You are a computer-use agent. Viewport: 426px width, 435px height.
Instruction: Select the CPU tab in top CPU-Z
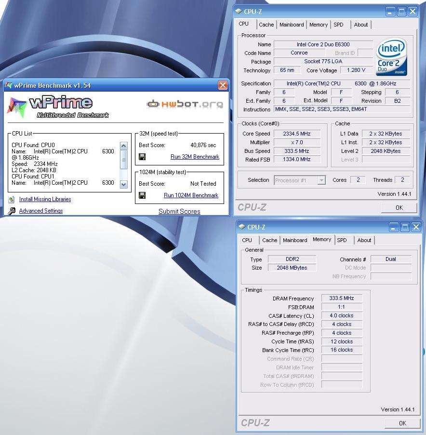click(x=244, y=24)
